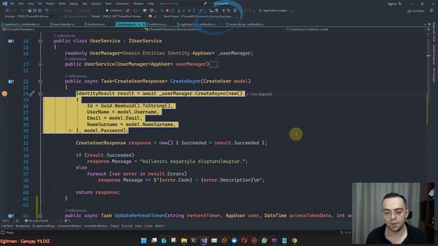Open the Immediate Window tab
This screenshot has height=246, width=438.
coord(96,226)
